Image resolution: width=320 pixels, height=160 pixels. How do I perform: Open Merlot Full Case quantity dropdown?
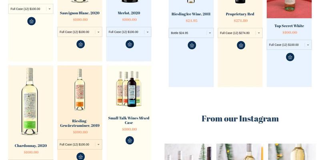pyautogui.click(x=129, y=32)
